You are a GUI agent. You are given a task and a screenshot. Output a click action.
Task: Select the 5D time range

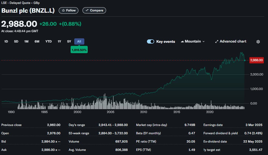16,41
